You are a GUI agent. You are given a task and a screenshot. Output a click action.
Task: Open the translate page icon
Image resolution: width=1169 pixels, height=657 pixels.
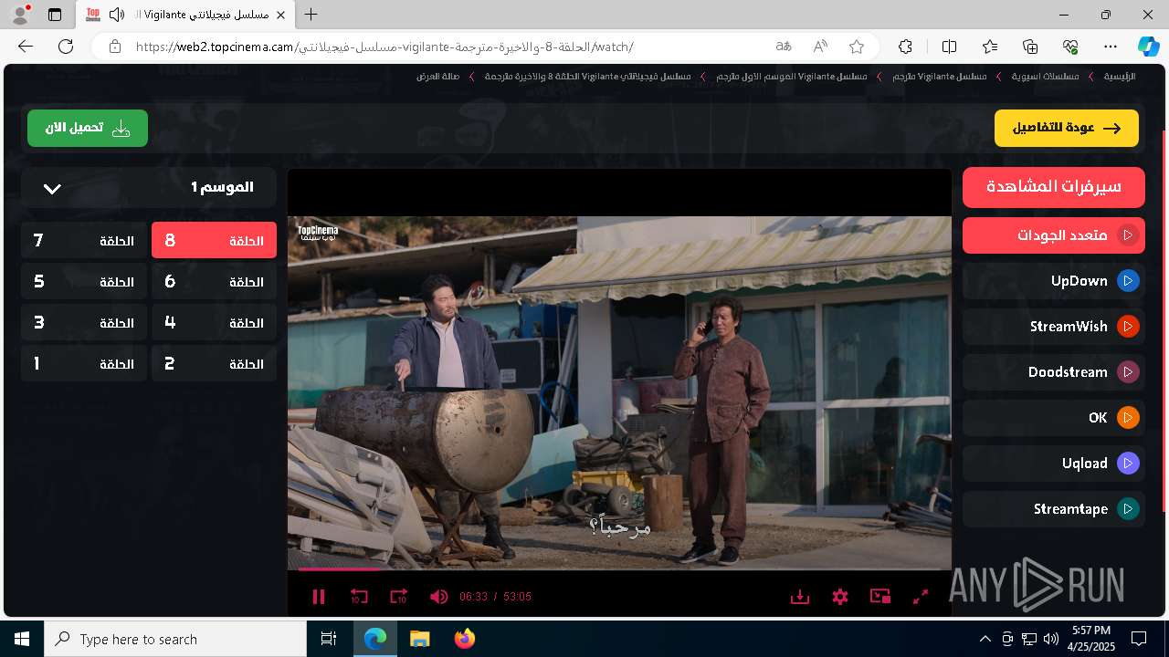coord(784,47)
